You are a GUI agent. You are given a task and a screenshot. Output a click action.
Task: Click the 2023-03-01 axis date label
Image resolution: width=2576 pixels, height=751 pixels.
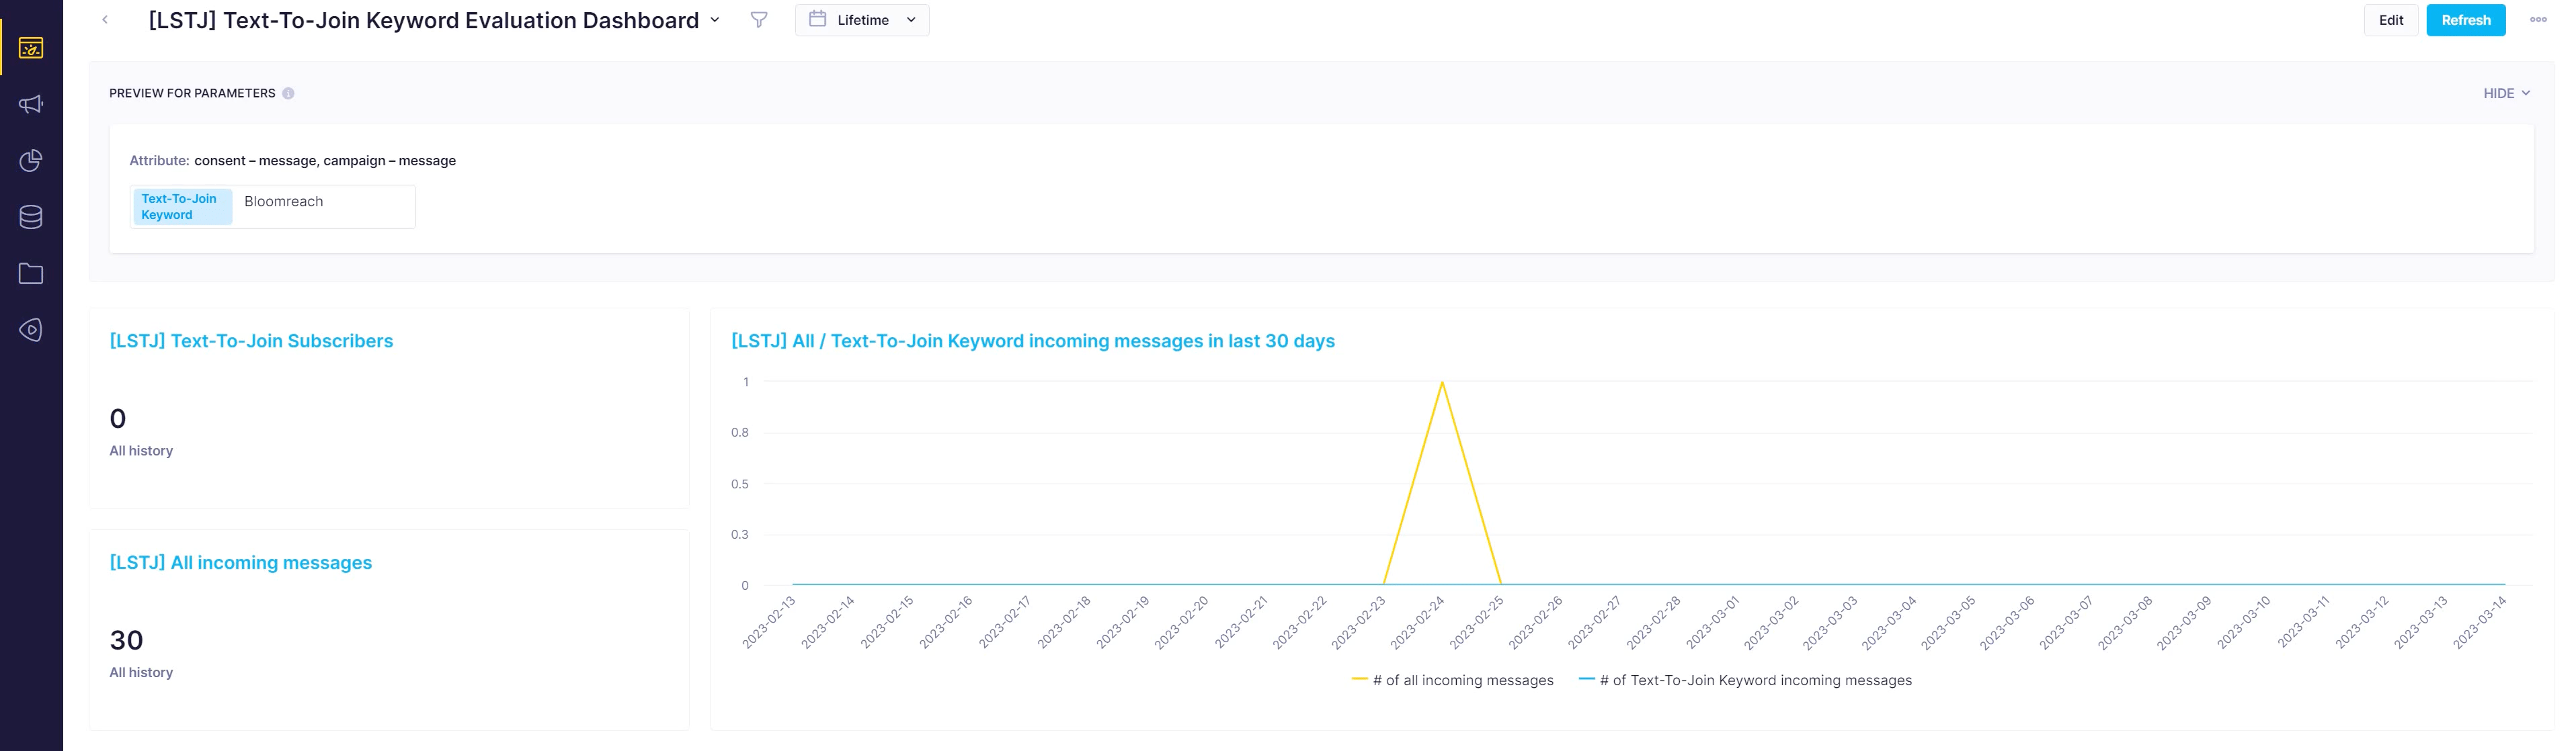click(x=1714, y=621)
